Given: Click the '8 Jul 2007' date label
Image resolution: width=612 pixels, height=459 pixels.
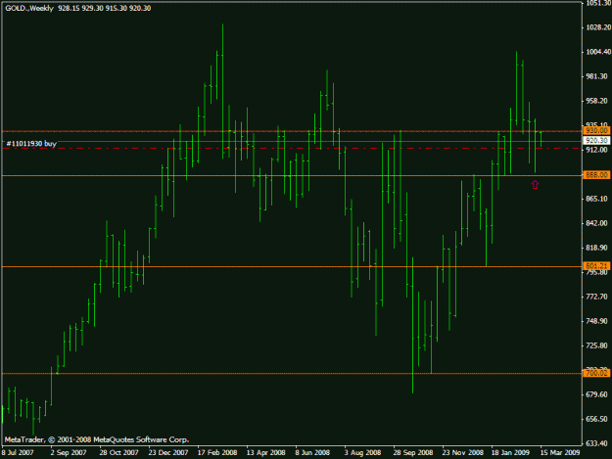Looking at the screenshot, I should (x=18, y=453).
